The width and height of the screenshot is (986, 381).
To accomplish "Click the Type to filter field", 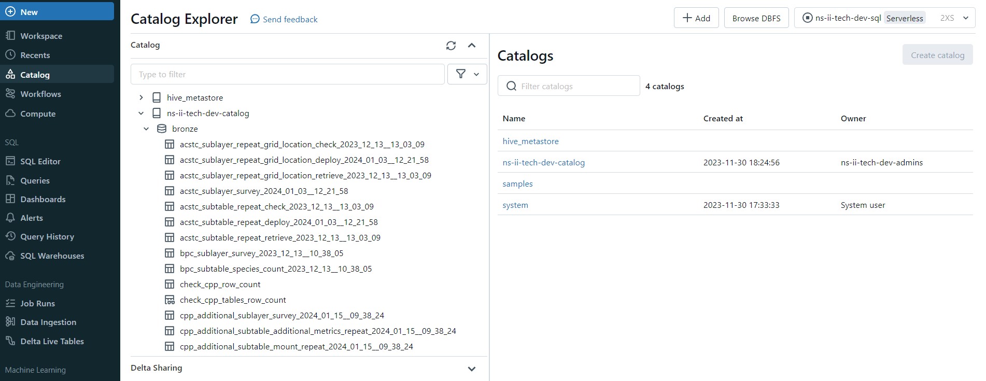I will [x=288, y=74].
